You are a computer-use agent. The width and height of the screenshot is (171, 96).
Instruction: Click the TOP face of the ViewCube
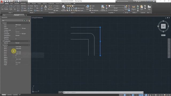pyautogui.click(x=163, y=26)
